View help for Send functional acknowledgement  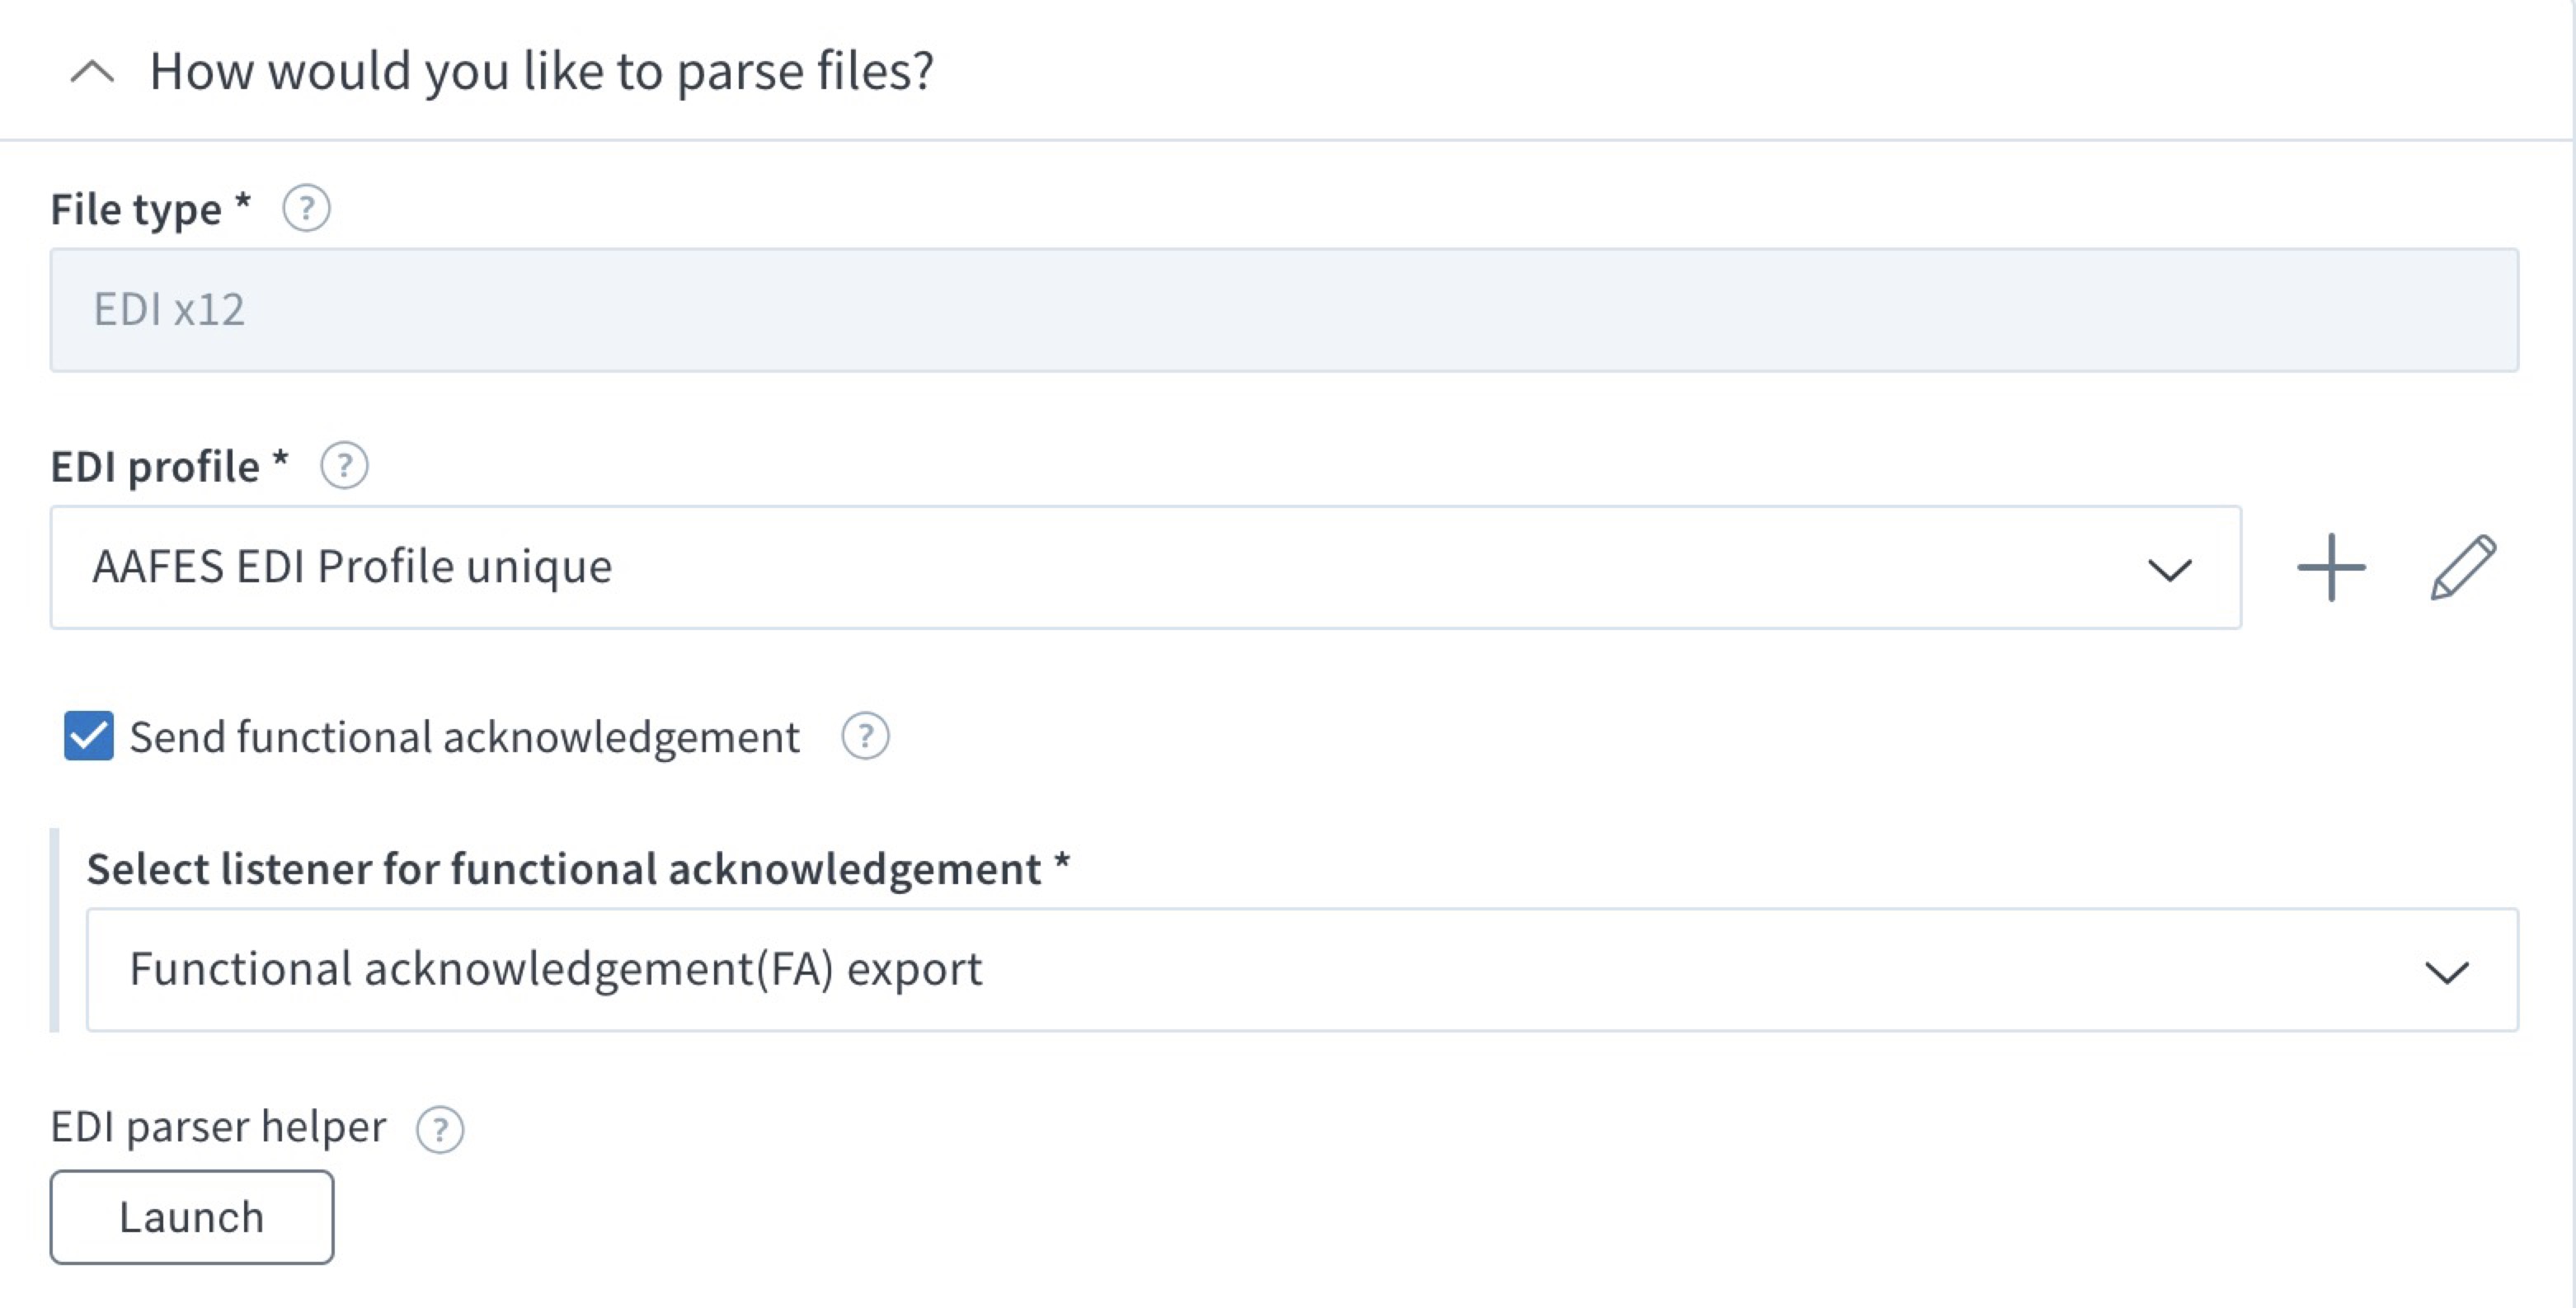pos(864,738)
